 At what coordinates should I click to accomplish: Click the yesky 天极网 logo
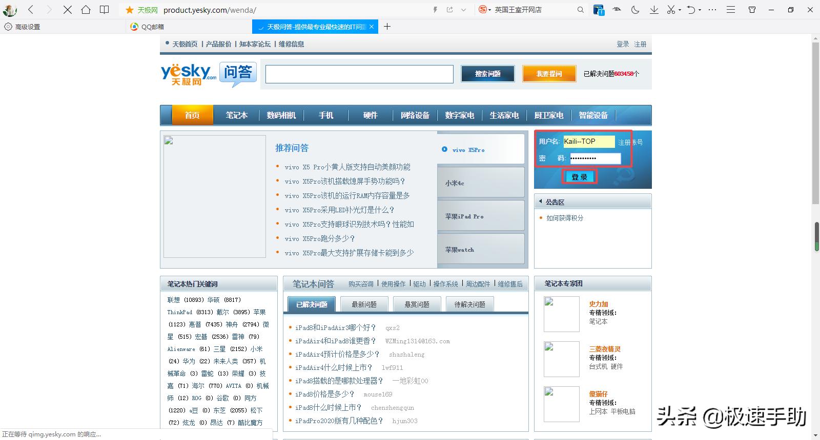[x=189, y=74]
